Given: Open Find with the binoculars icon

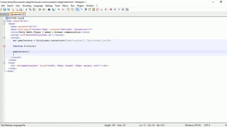Looking at the screenshot, I should click(x=49, y=10).
